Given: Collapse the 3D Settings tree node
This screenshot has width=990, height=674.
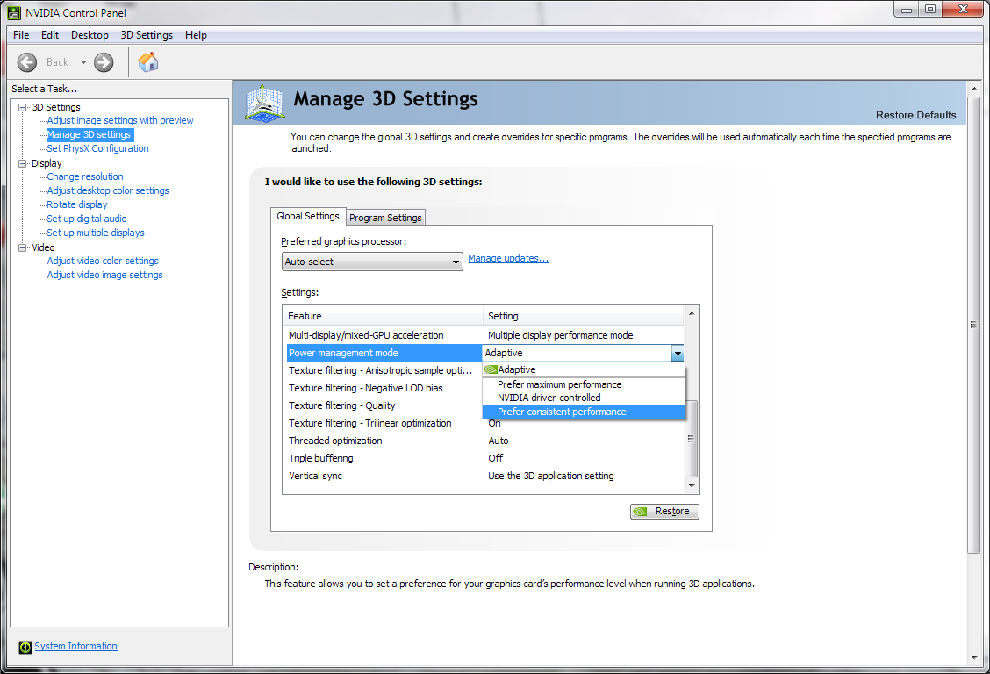Looking at the screenshot, I should 23,107.
